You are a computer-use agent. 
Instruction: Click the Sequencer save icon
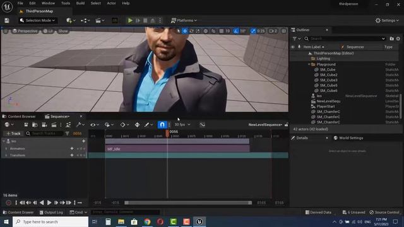click(26, 125)
